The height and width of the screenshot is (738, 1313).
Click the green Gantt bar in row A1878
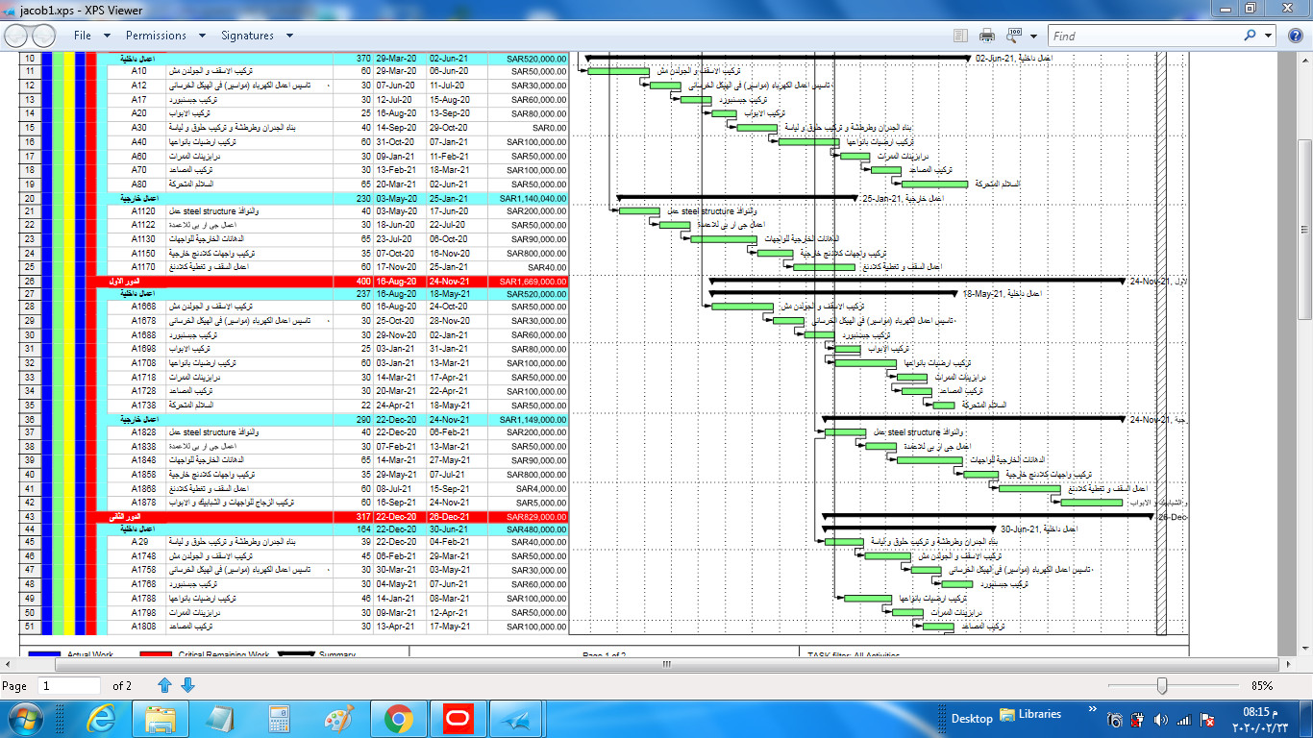pos(1092,503)
